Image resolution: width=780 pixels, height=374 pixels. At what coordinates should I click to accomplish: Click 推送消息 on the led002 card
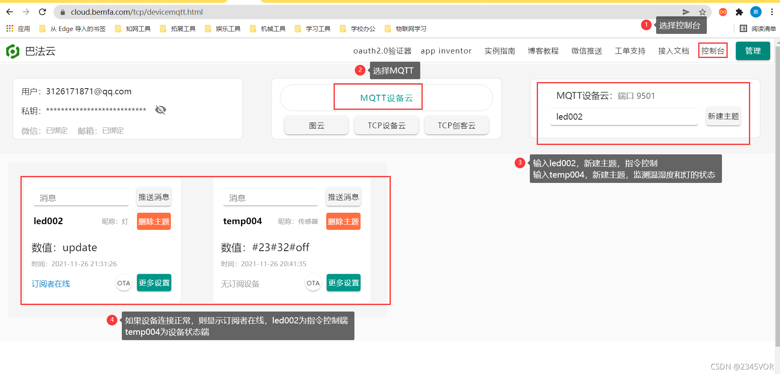pyautogui.click(x=154, y=197)
